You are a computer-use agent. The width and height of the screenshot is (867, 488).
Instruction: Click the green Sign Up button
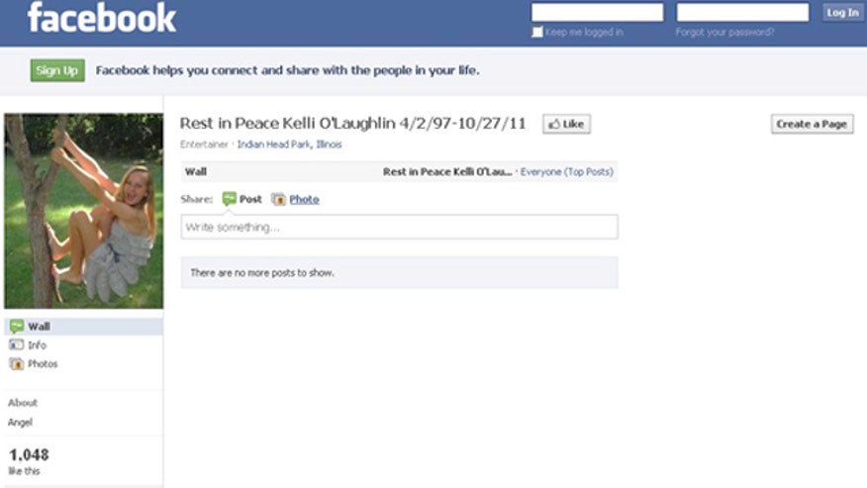tap(57, 70)
